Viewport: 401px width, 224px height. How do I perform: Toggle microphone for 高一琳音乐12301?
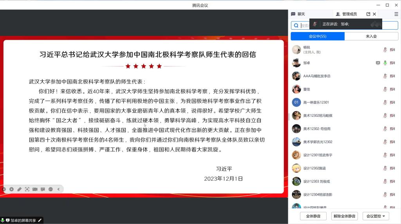tap(385, 103)
